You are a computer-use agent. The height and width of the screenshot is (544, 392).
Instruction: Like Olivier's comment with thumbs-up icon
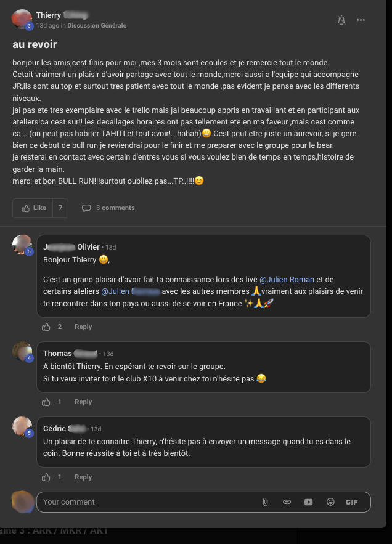(46, 327)
